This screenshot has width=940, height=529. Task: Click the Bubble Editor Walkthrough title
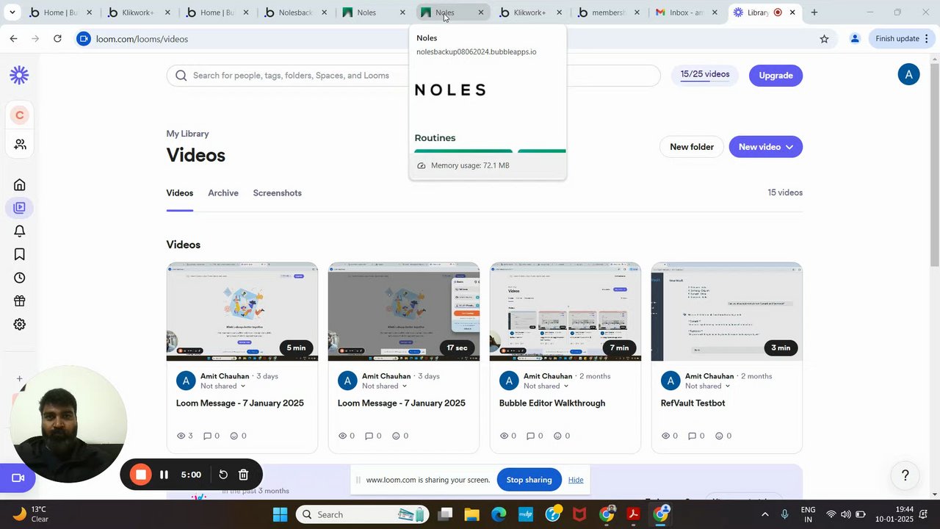tap(552, 403)
